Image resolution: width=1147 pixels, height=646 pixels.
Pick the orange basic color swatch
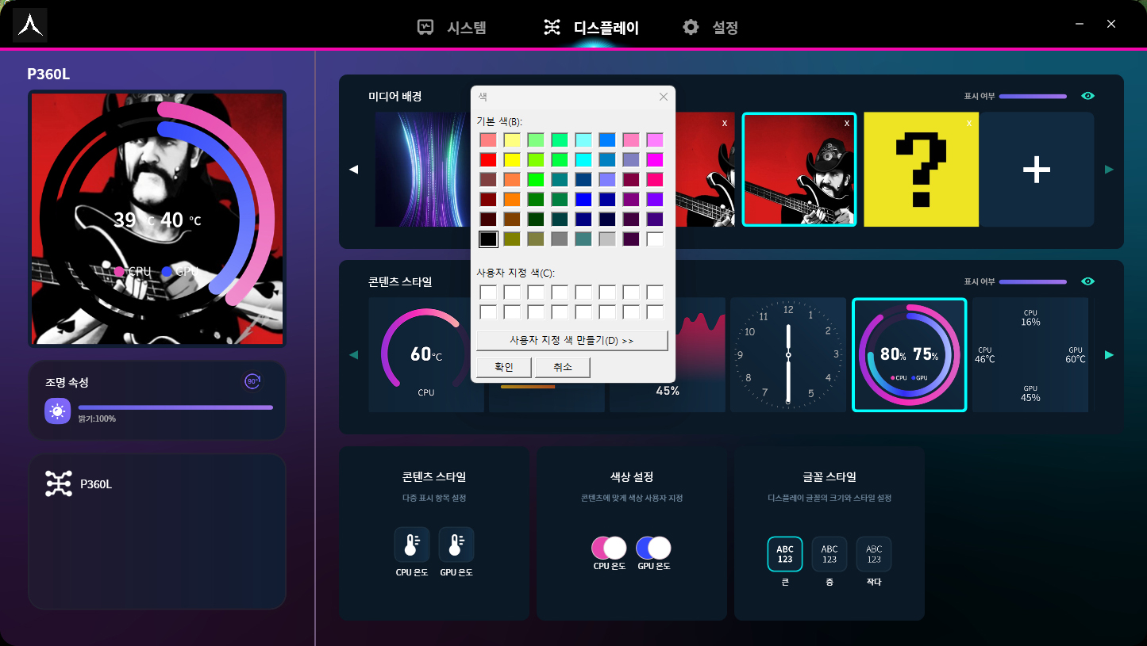[x=512, y=199]
